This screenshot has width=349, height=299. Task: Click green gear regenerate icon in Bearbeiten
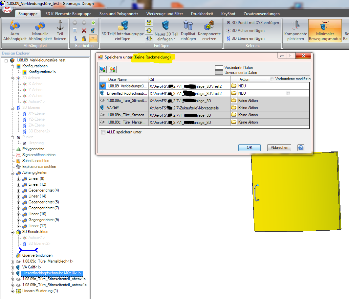pyautogui.click(x=93, y=23)
